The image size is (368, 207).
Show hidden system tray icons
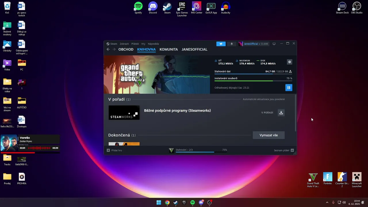(327, 202)
